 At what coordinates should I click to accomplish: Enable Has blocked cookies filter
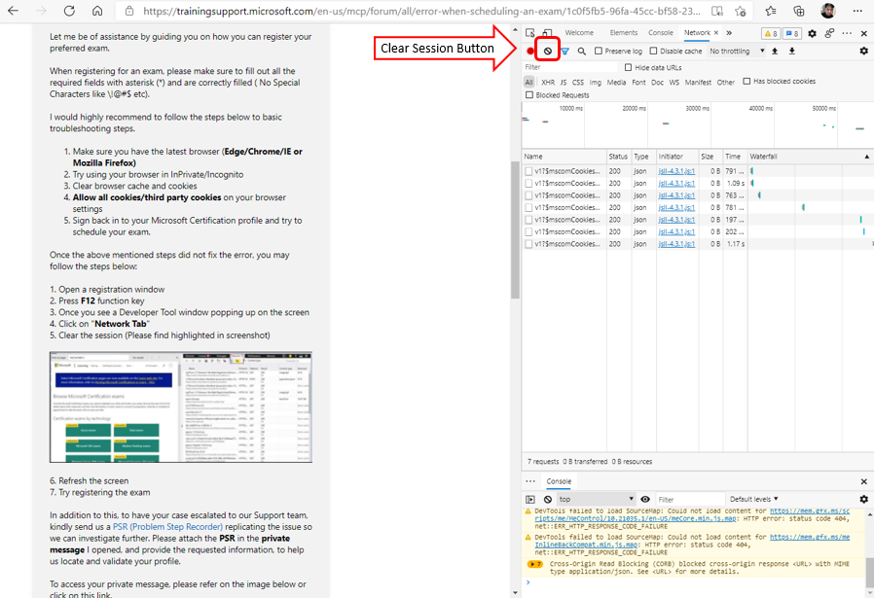[x=747, y=82]
